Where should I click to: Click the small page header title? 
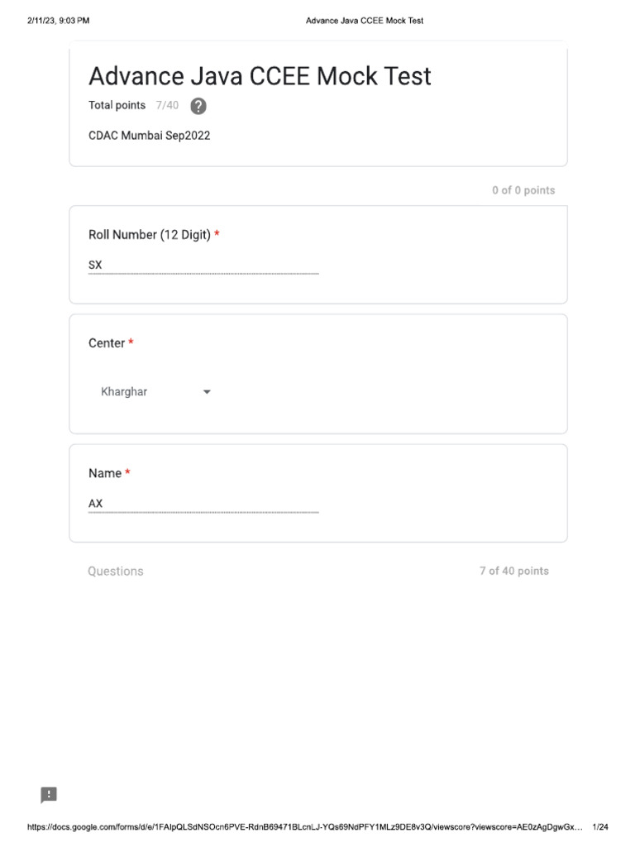pyautogui.click(x=364, y=21)
